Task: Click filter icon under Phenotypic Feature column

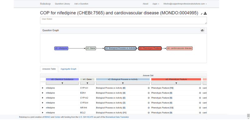Action: click(176, 83)
